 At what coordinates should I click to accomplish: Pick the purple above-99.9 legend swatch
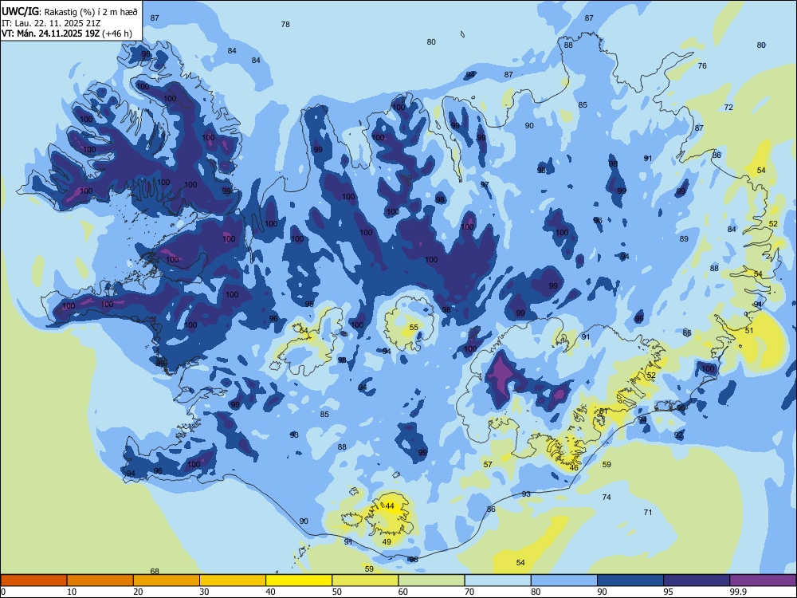763,580
